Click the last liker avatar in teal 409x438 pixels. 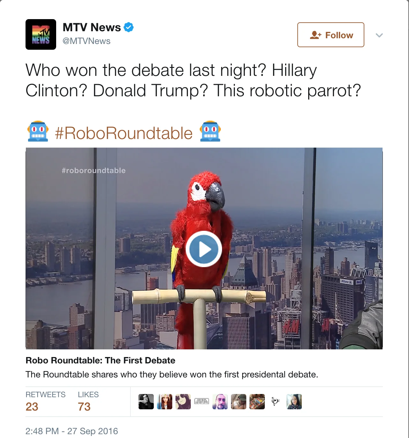[x=294, y=402]
